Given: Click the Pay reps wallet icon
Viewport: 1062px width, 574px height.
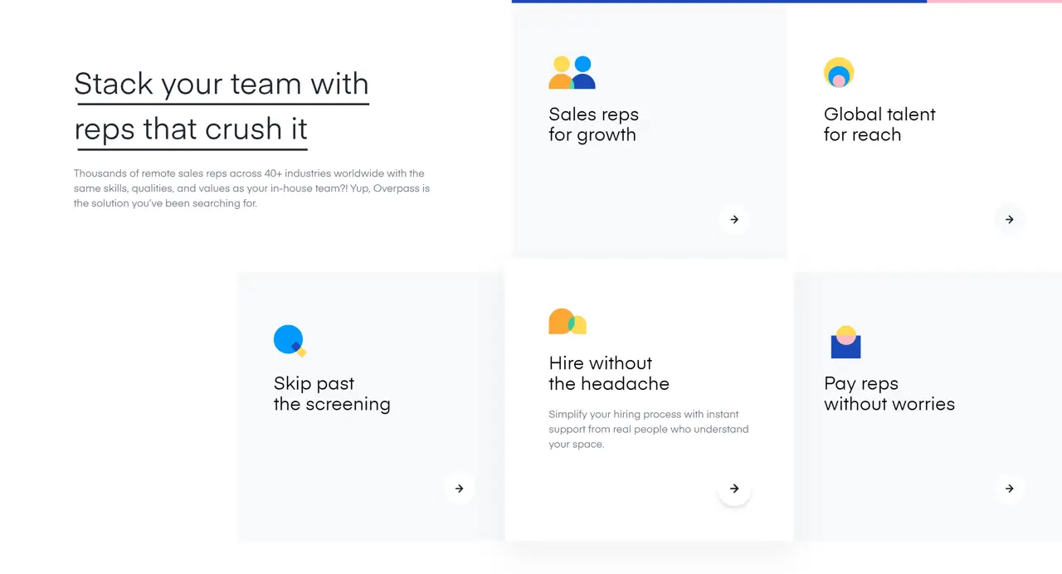Looking at the screenshot, I should tap(845, 342).
